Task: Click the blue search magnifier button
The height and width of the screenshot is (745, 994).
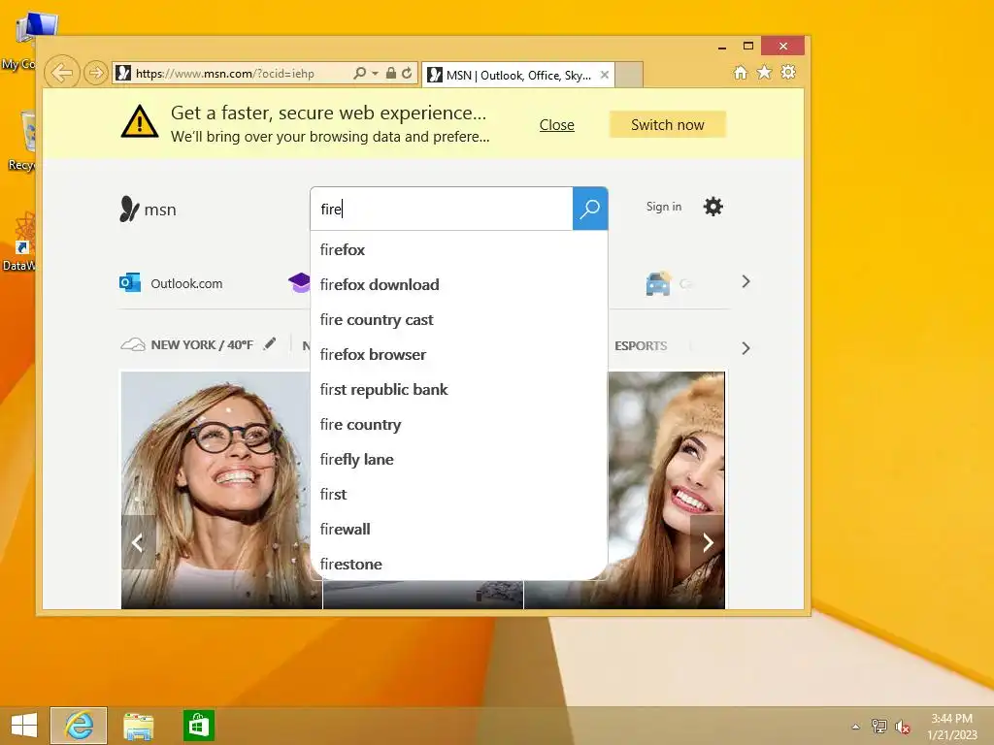Action: click(x=590, y=210)
